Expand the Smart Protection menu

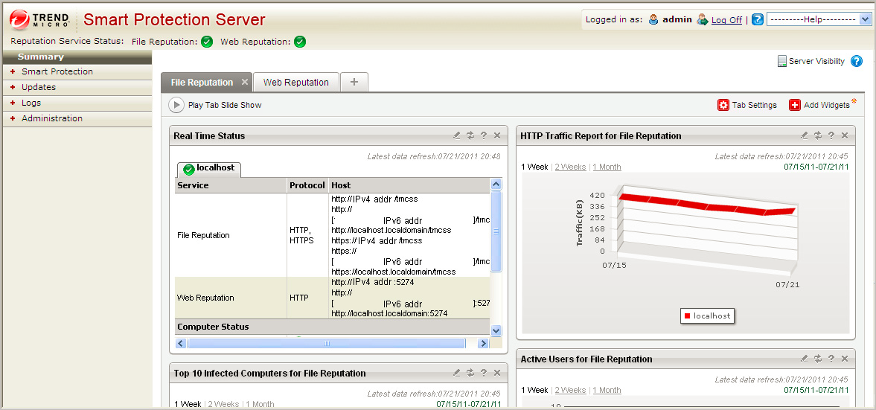point(57,71)
